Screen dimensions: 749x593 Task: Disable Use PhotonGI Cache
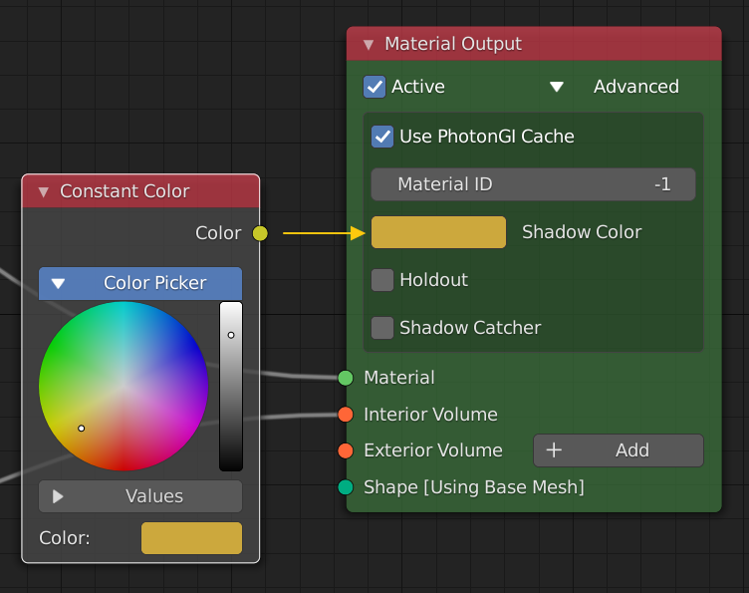click(x=382, y=137)
